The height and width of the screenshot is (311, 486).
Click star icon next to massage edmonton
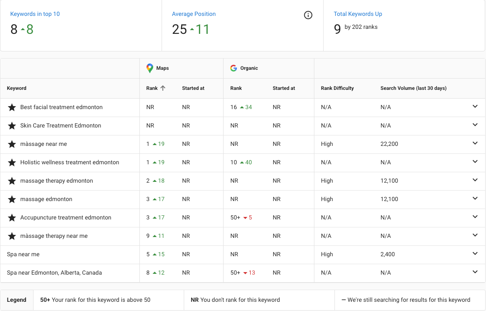12,199
